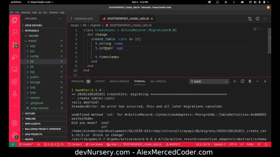Expand the OUTLINE section
280x157 pixels.
point(44,113)
